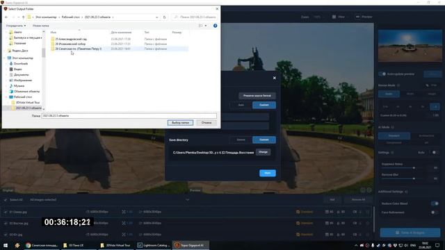Viewport: 445px width, 250px height.
Task: Select Custom option for save directory
Action: pos(264,140)
